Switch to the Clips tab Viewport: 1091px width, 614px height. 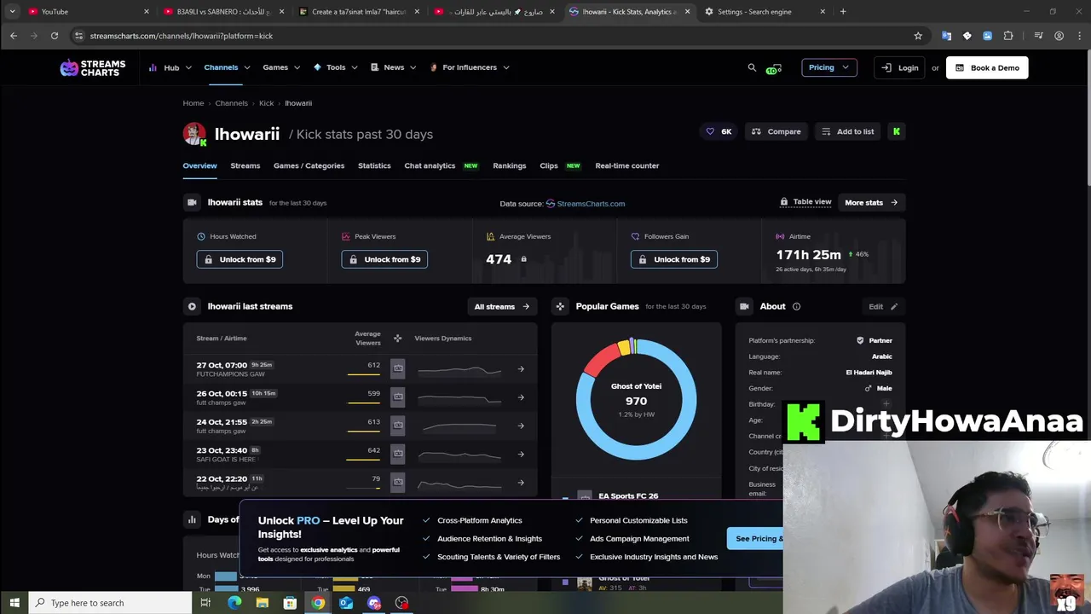point(549,165)
